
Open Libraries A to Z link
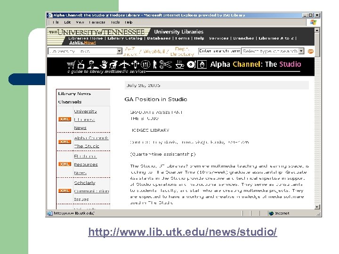[x=276, y=38]
